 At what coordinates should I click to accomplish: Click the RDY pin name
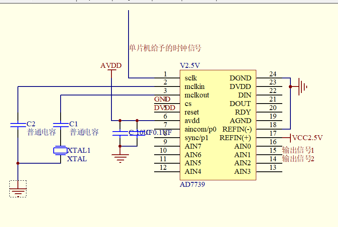pos(243,112)
